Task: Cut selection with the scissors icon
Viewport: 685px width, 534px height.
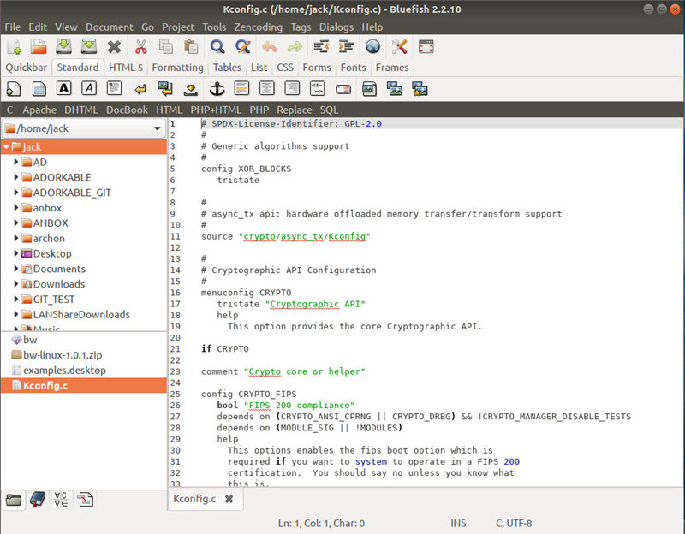Action: (x=140, y=46)
